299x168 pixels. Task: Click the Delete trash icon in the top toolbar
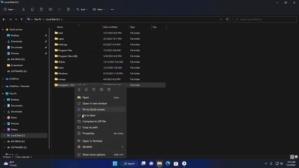[68, 9]
